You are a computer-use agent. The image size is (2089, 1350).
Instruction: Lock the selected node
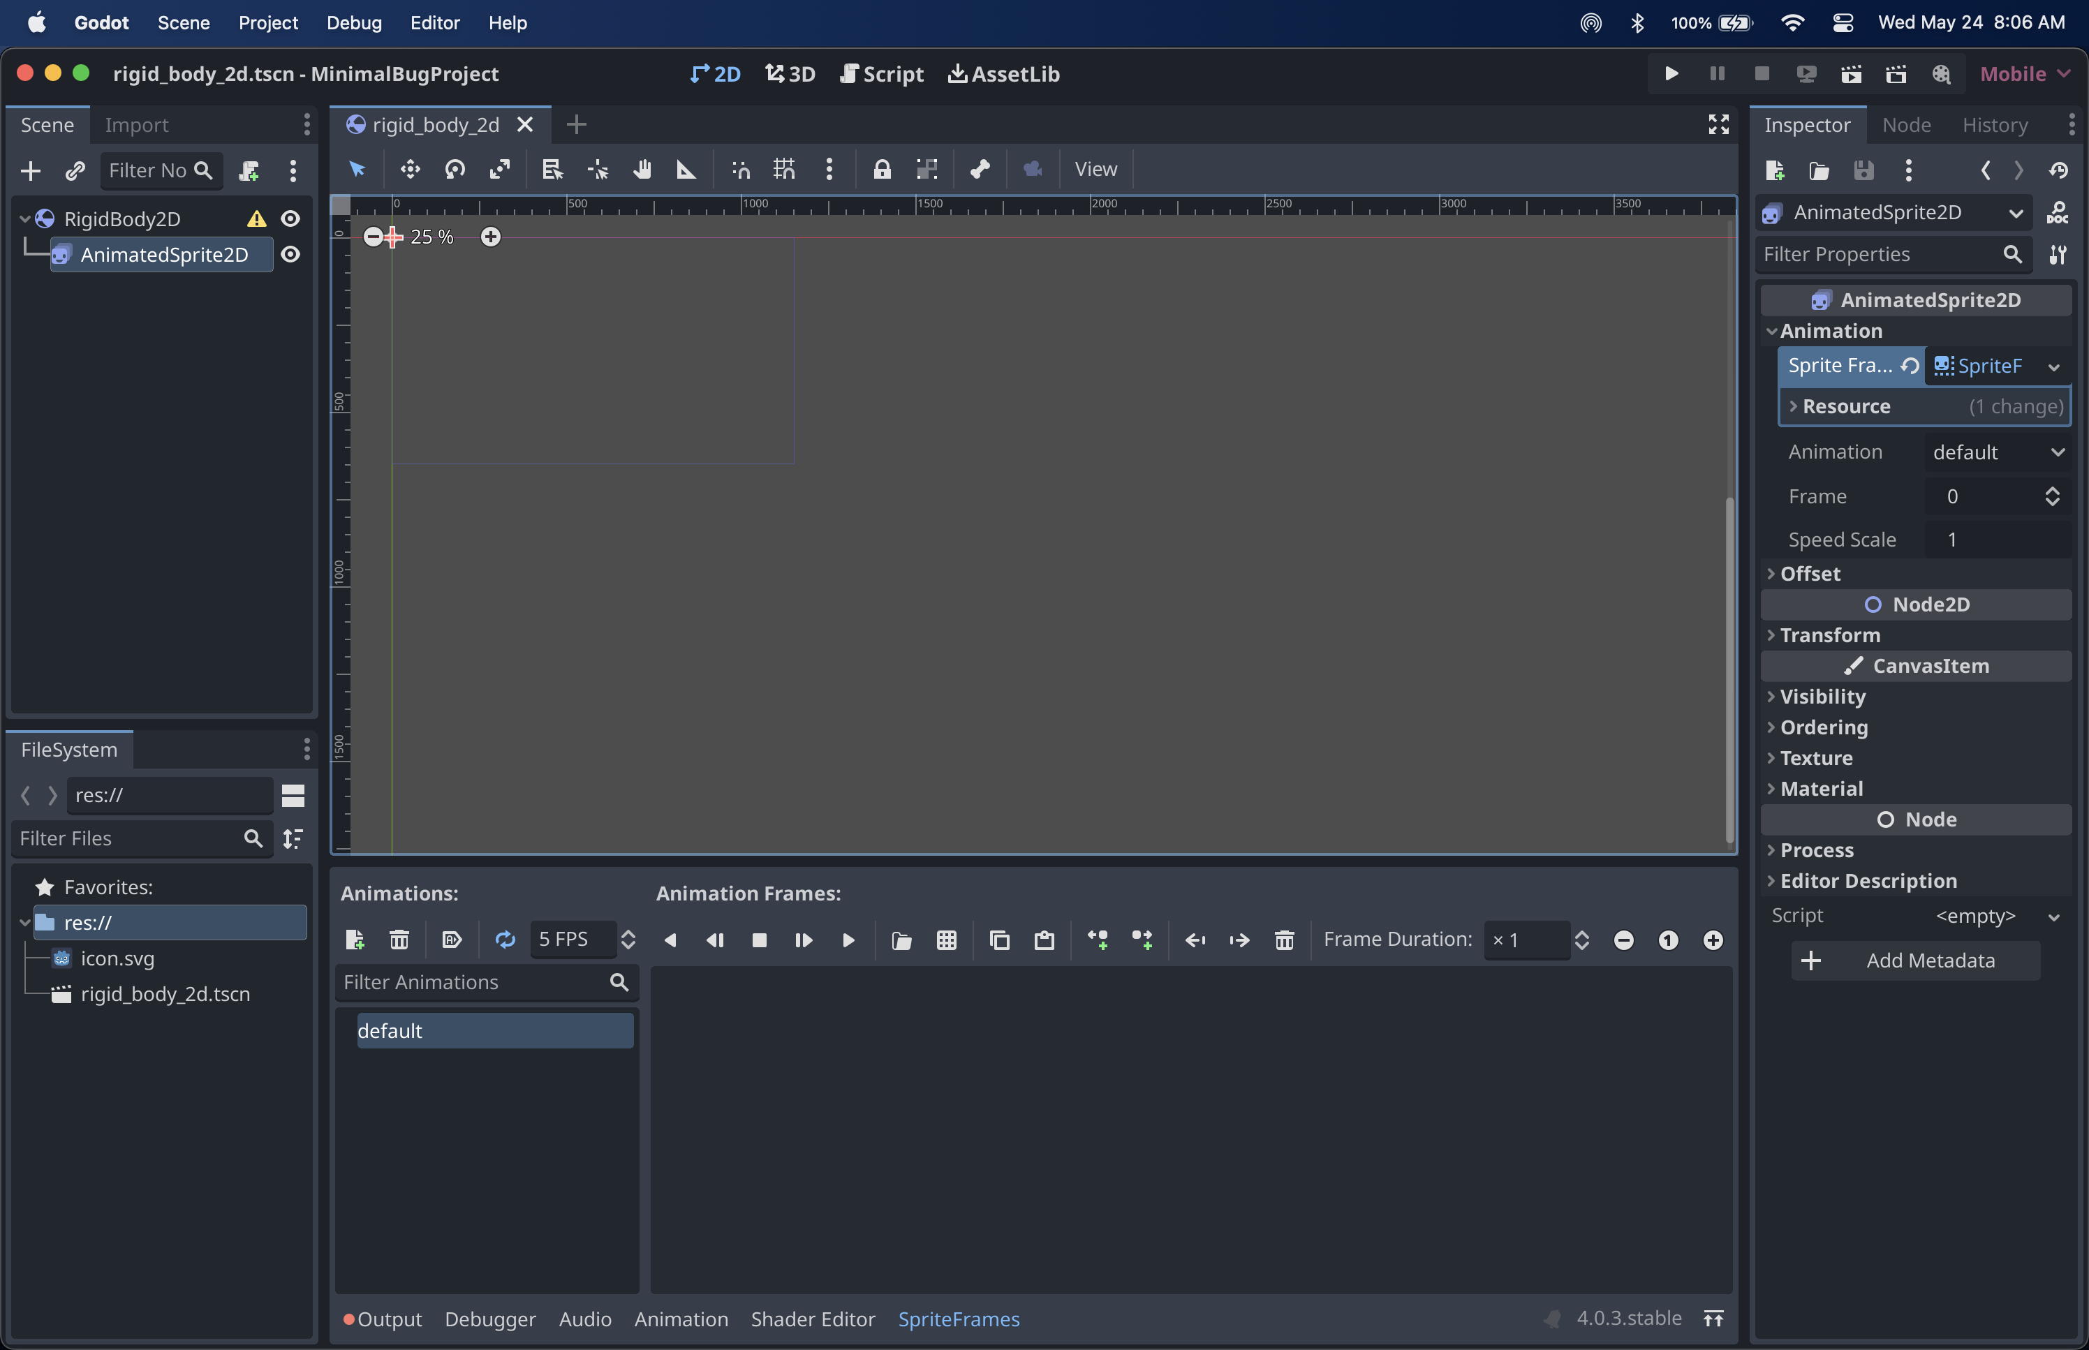(882, 169)
